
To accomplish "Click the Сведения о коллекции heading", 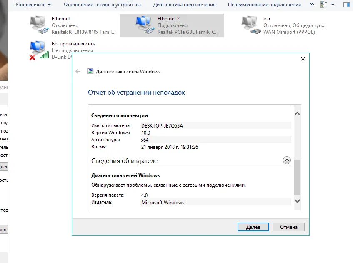I will 120,115.
